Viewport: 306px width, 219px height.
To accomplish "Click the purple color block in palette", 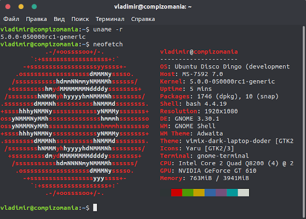I will click(x=221, y=193).
